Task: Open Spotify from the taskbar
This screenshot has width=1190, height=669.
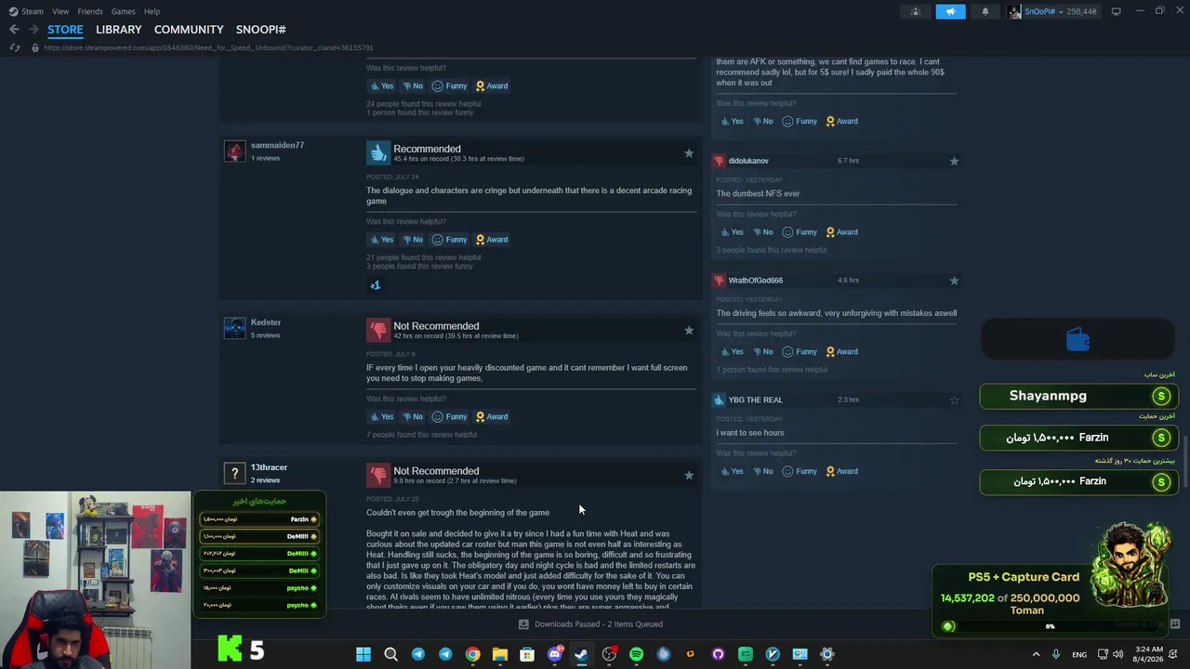Action: [636, 654]
